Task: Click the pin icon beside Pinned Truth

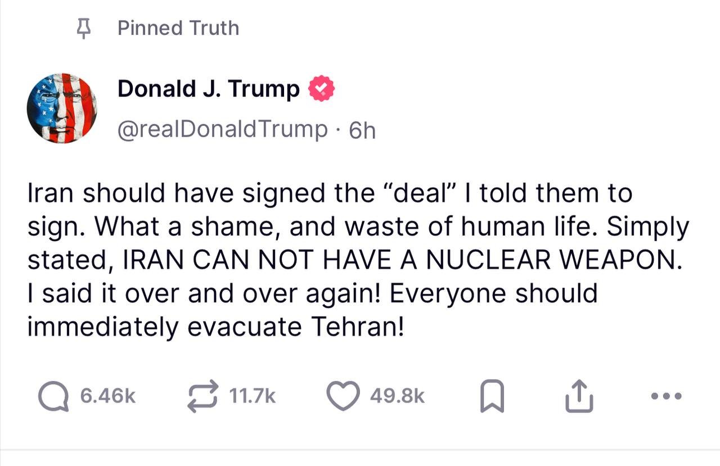Action: [x=84, y=28]
